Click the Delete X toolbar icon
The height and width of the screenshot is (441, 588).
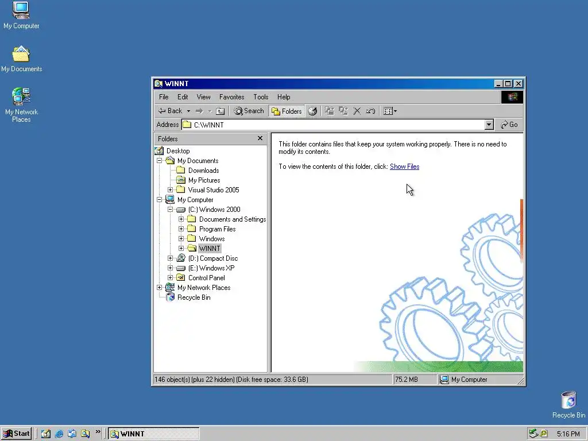pyautogui.click(x=357, y=111)
